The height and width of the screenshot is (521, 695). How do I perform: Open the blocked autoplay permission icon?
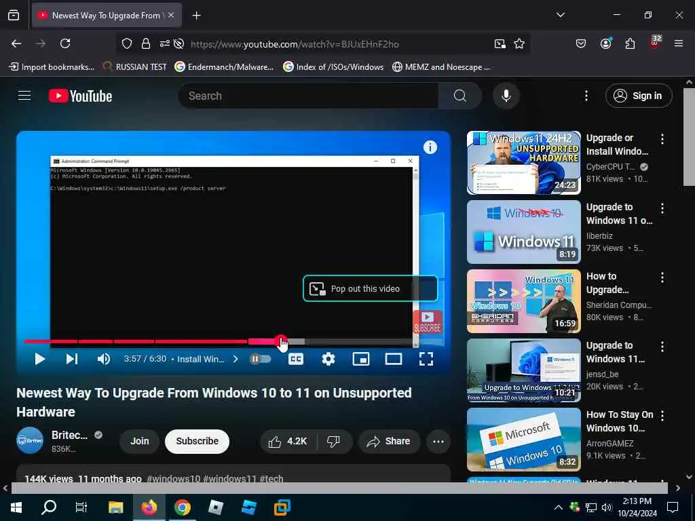[x=179, y=43]
